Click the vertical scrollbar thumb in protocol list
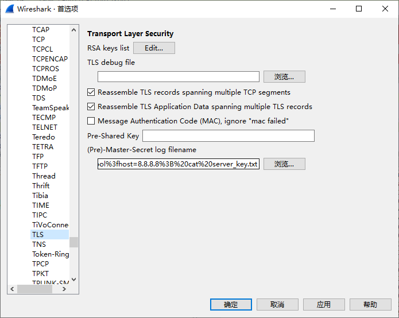Image resolution: width=399 pixels, height=318 pixels. pos(74,242)
